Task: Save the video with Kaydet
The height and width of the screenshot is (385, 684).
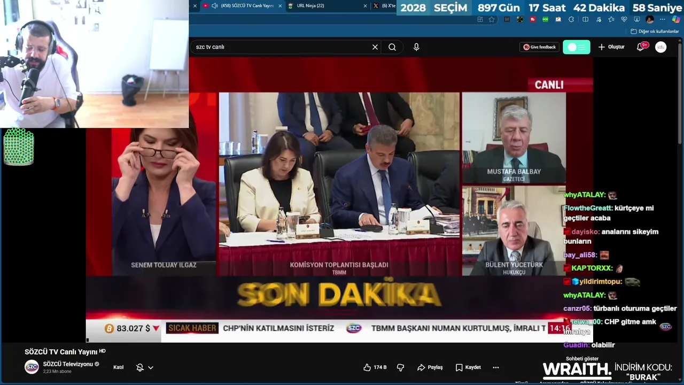Action: pyautogui.click(x=468, y=367)
